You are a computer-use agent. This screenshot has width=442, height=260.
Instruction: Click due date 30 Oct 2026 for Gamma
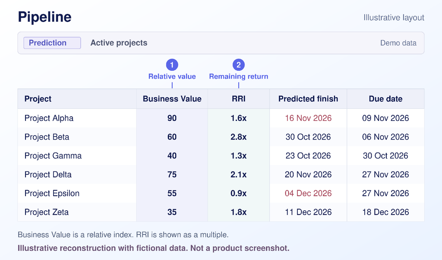coord(385,155)
